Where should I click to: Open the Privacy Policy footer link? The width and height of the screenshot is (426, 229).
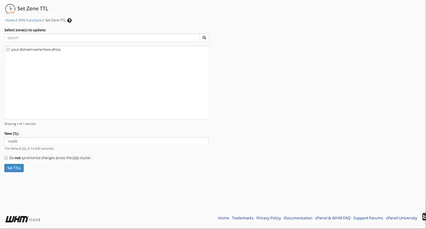[x=269, y=218]
